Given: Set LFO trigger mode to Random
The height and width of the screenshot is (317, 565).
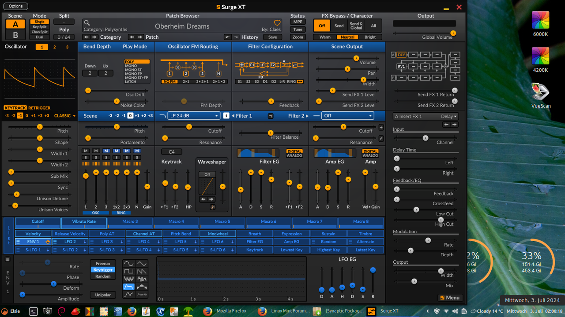Looking at the screenshot, I should [103, 276].
